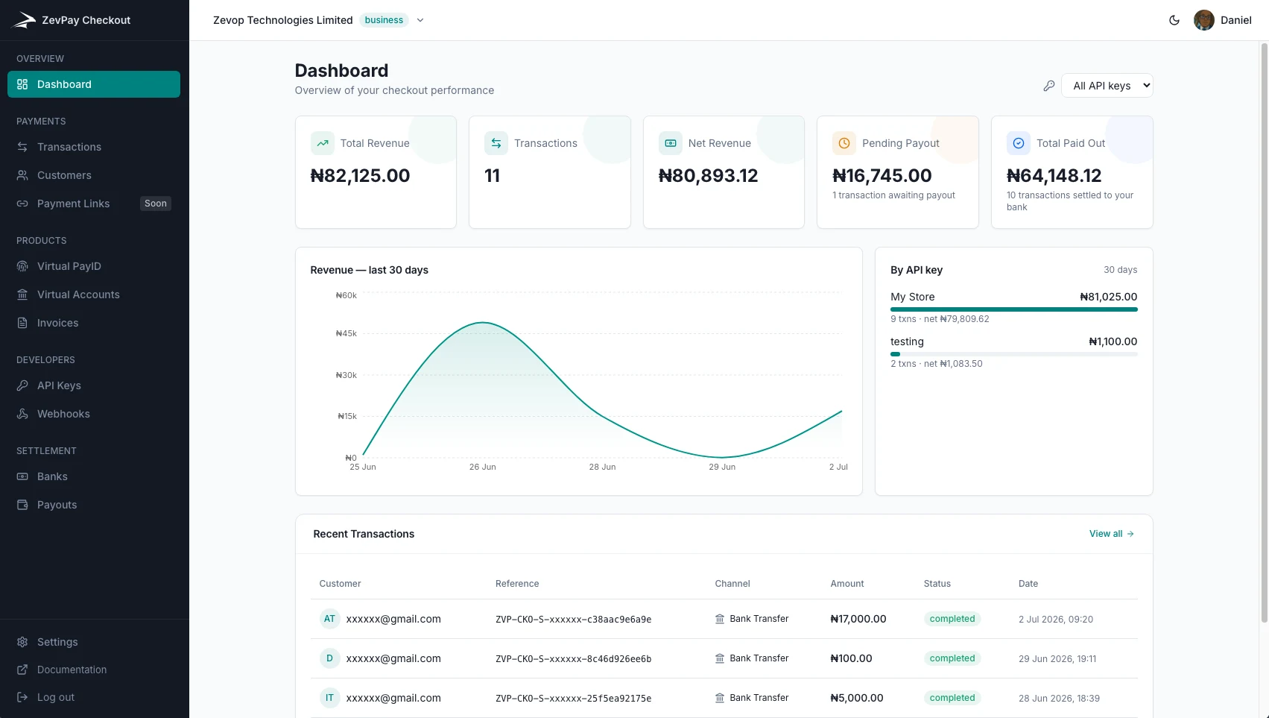Click the Log out link
The image size is (1269, 718).
pyautogui.click(x=94, y=697)
